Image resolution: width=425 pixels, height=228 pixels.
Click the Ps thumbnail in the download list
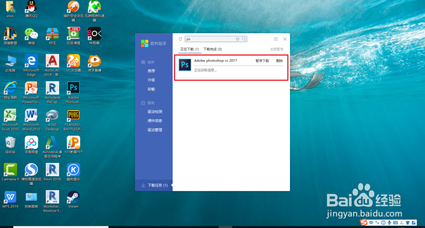[x=185, y=65]
